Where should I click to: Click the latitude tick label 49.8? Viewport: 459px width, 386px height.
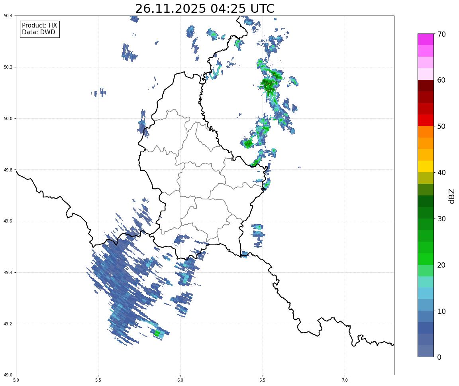(x=8, y=170)
